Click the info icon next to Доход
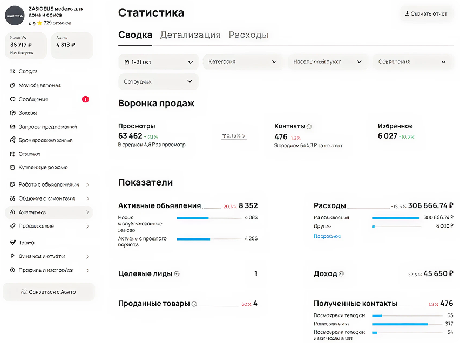460x343 pixels. [x=341, y=274]
